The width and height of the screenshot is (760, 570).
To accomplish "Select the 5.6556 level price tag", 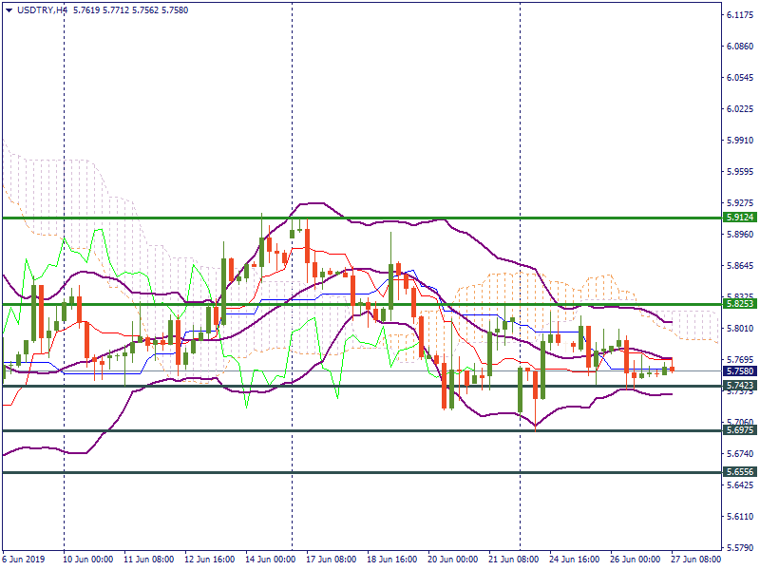I will point(739,472).
